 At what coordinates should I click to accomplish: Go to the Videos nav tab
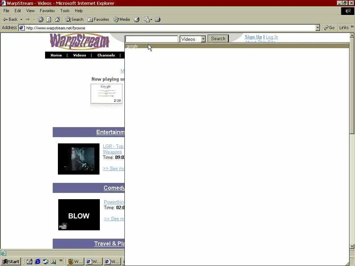[x=79, y=55]
